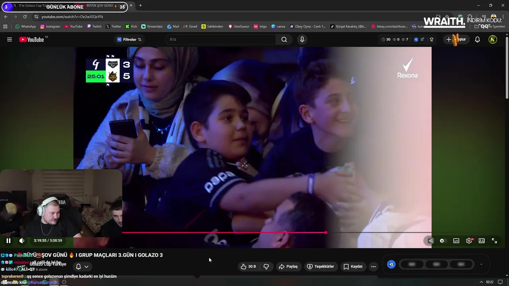Screen dimensions: 509x286
Task: Start voice search with the microphone
Action: [302, 39]
